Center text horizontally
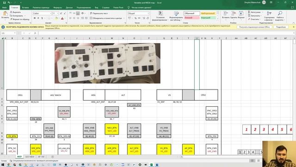296x167 pixels. tap(74, 18)
